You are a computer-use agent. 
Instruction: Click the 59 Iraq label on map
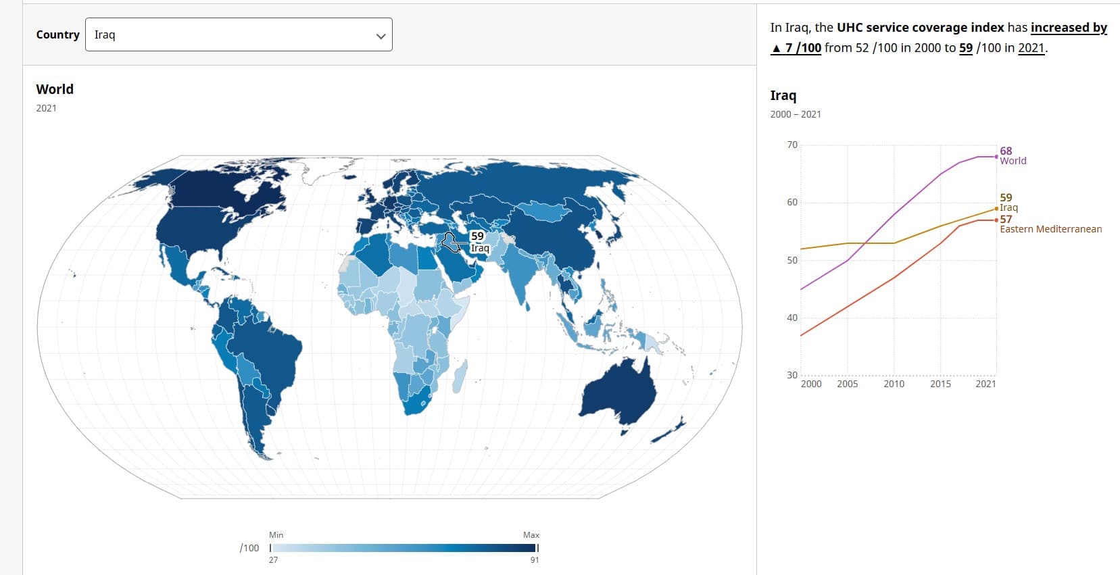pos(479,241)
